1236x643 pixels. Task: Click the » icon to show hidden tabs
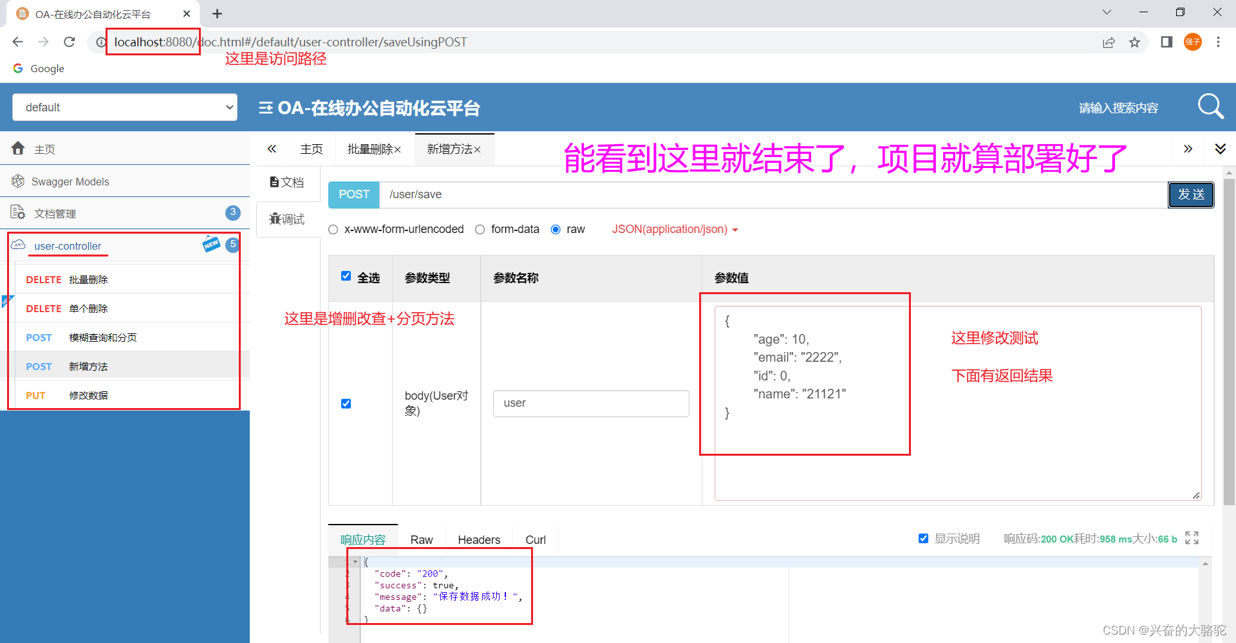click(1188, 149)
